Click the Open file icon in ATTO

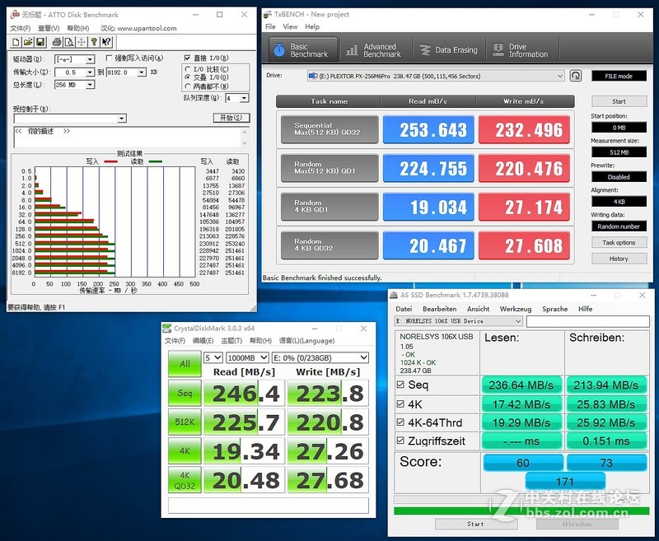(29, 42)
